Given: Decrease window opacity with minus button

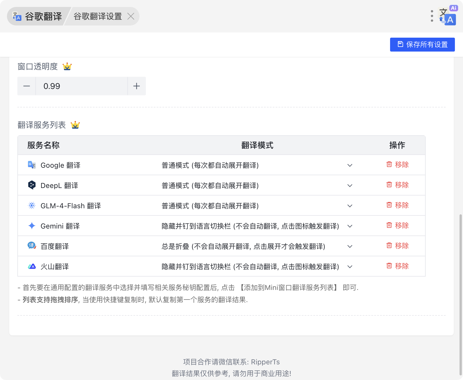Looking at the screenshot, I should 27,86.
